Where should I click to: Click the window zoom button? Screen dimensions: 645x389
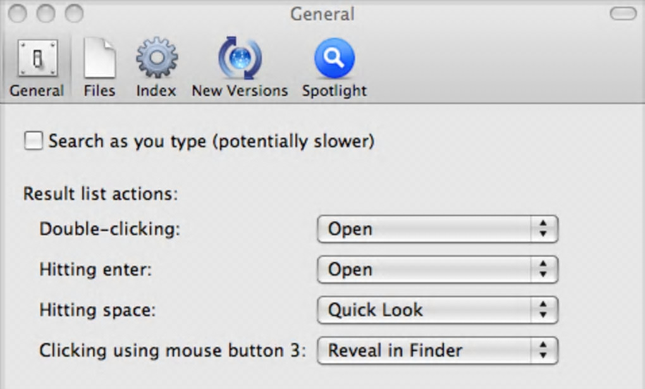(x=75, y=13)
